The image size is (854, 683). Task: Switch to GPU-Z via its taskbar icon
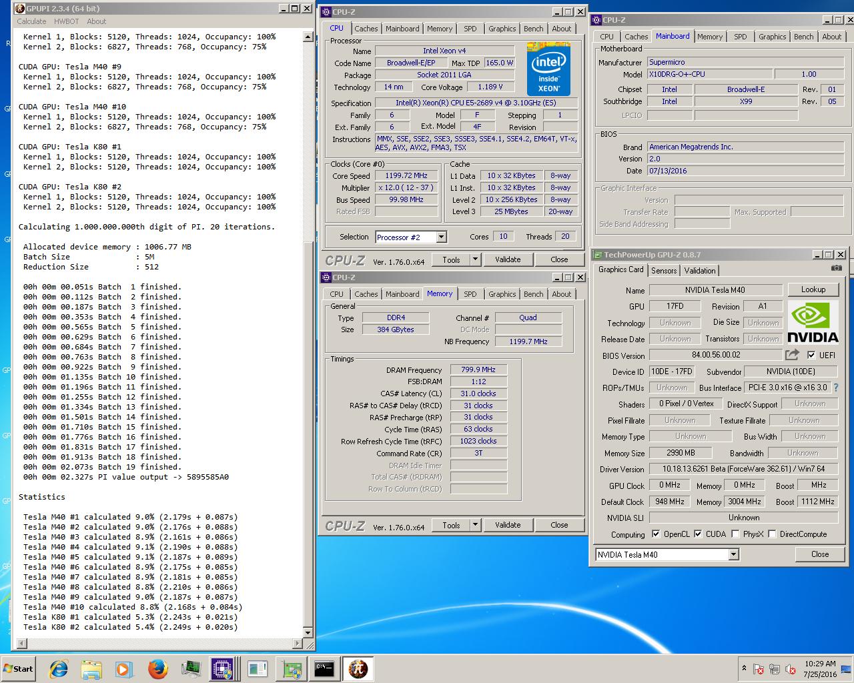[x=291, y=668]
